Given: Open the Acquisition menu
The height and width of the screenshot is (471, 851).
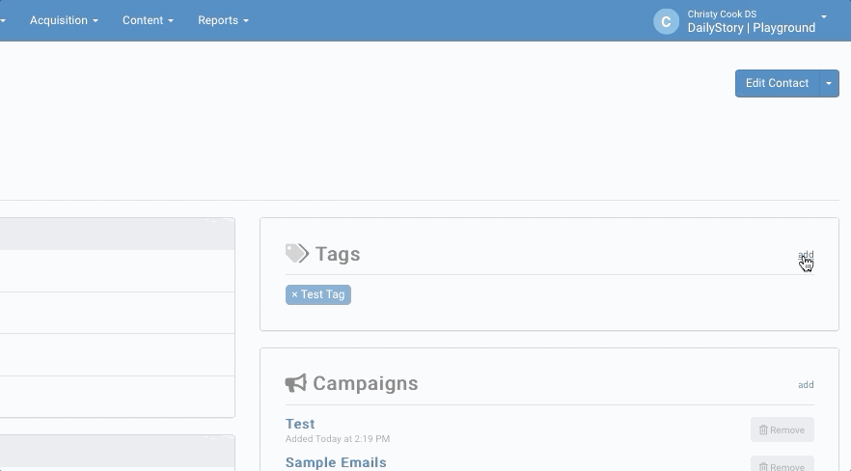Looking at the screenshot, I should coord(64,20).
